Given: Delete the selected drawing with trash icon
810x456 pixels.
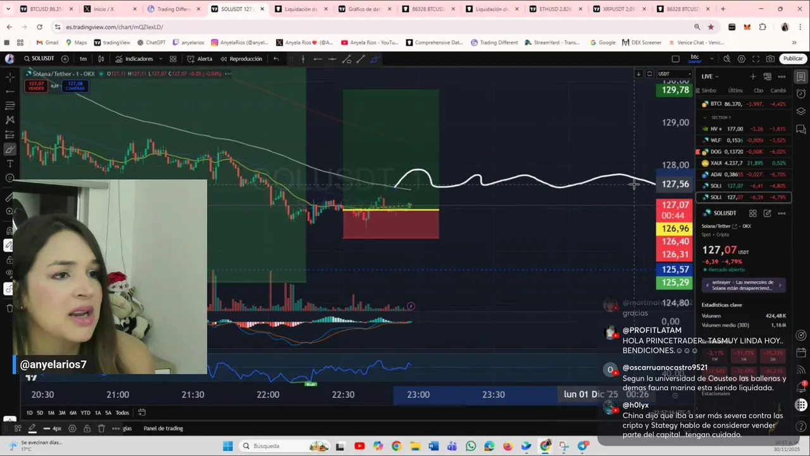Looking at the screenshot, I should point(101,428).
